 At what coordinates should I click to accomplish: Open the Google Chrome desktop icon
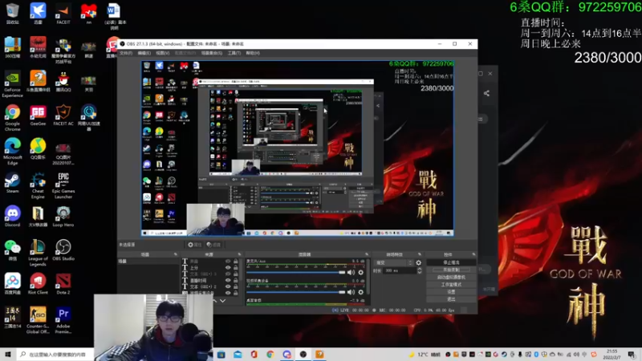point(12,117)
